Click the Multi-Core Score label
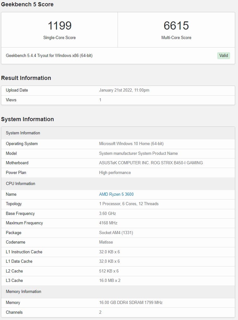This screenshot has width=238, height=320. tap(176, 37)
